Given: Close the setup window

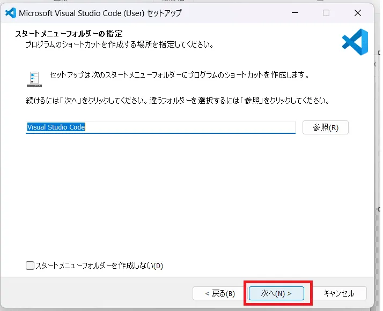Looking at the screenshot, I should click(x=358, y=13).
